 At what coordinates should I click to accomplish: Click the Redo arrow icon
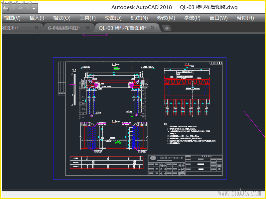(21, 8)
